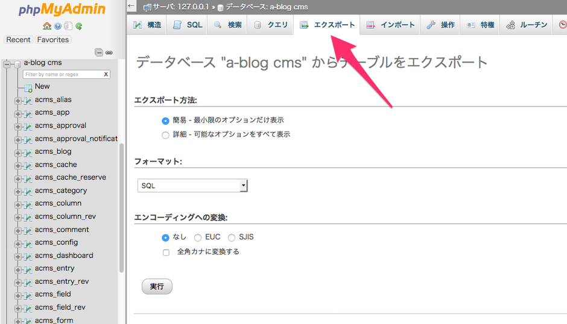The height and width of the screenshot is (324, 567).
Task: Clear the filter with the red X
Action: click(x=106, y=75)
